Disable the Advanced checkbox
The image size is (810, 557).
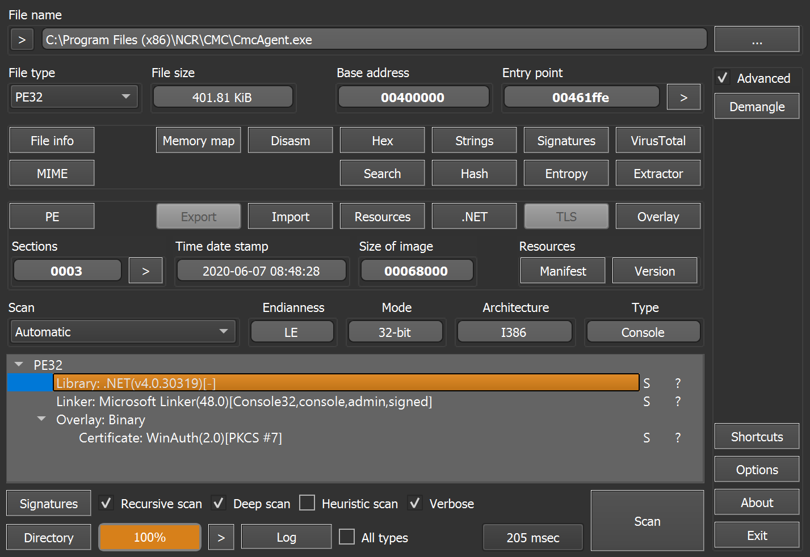723,78
